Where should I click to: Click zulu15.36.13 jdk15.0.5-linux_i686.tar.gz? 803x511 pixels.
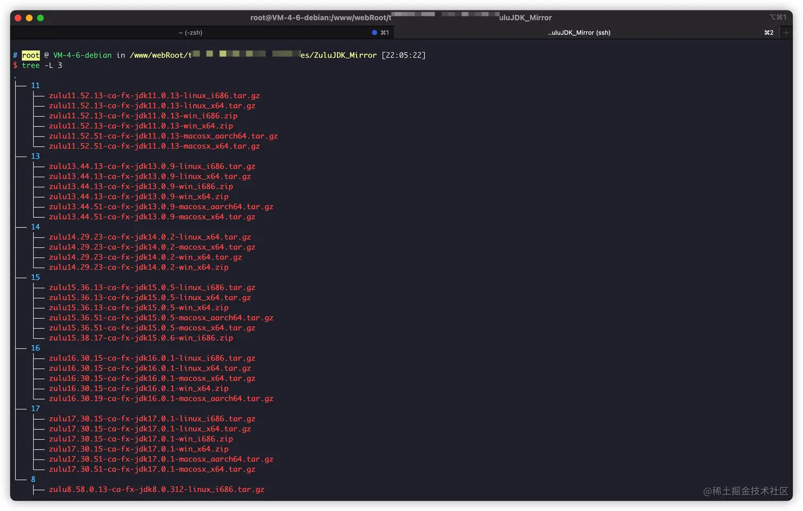tap(152, 287)
